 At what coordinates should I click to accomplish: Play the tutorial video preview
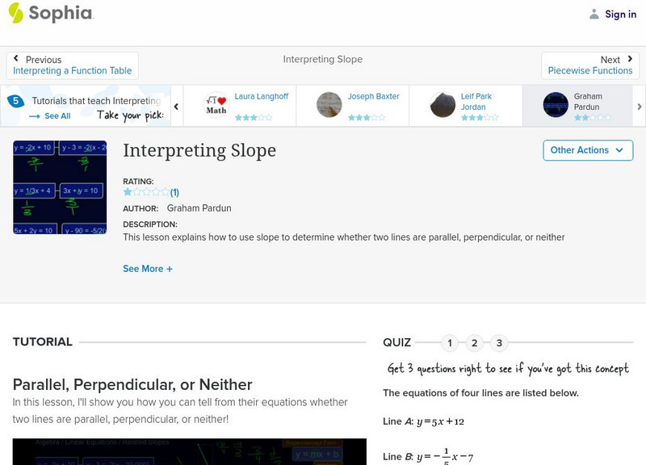coord(189,452)
